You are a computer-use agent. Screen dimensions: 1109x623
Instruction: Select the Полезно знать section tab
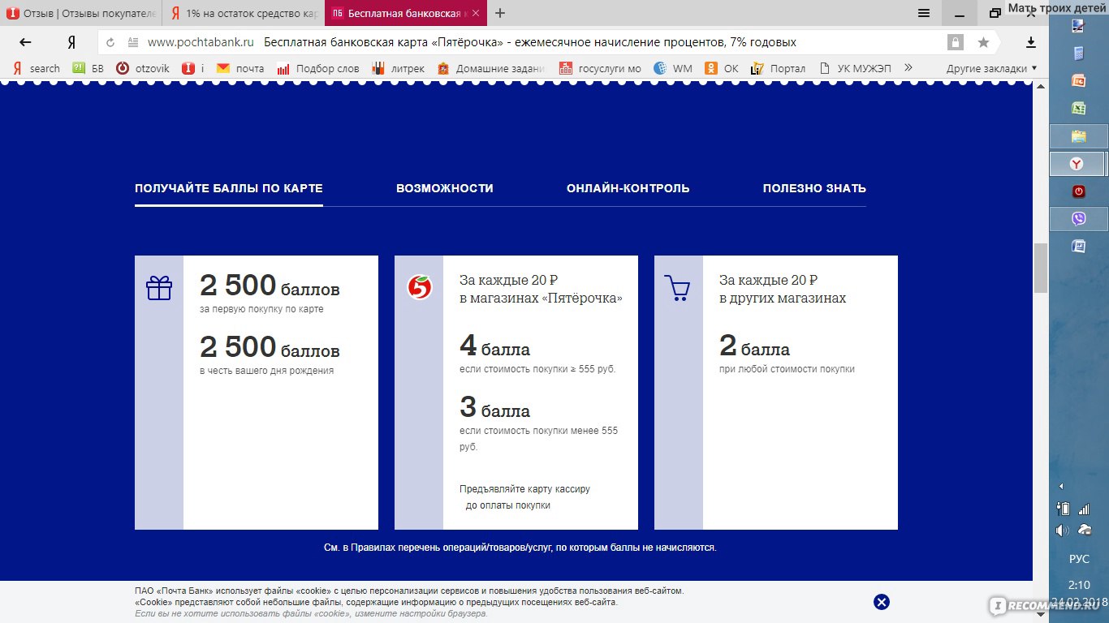(814, 188)
